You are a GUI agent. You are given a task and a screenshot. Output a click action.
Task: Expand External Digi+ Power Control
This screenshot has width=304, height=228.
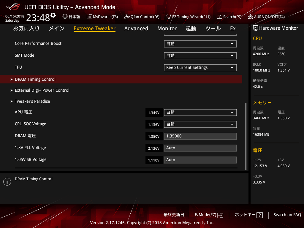42,90
